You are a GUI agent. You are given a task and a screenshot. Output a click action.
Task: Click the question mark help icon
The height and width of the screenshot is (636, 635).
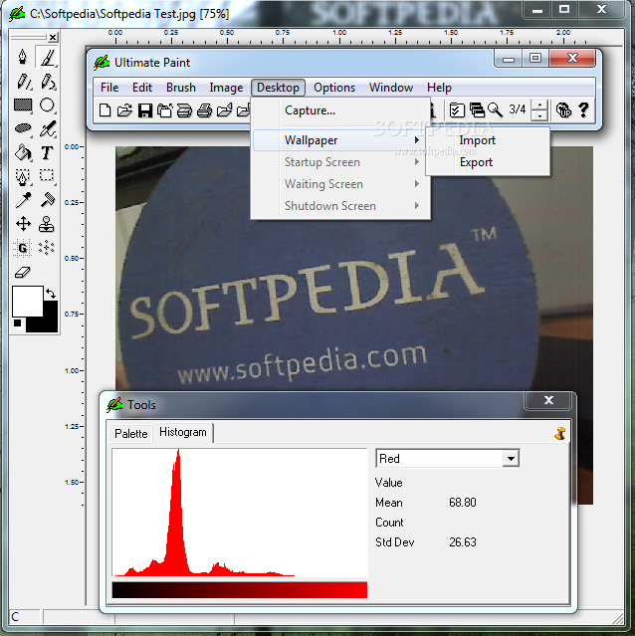pyautogui.click(x=583, y=109)
